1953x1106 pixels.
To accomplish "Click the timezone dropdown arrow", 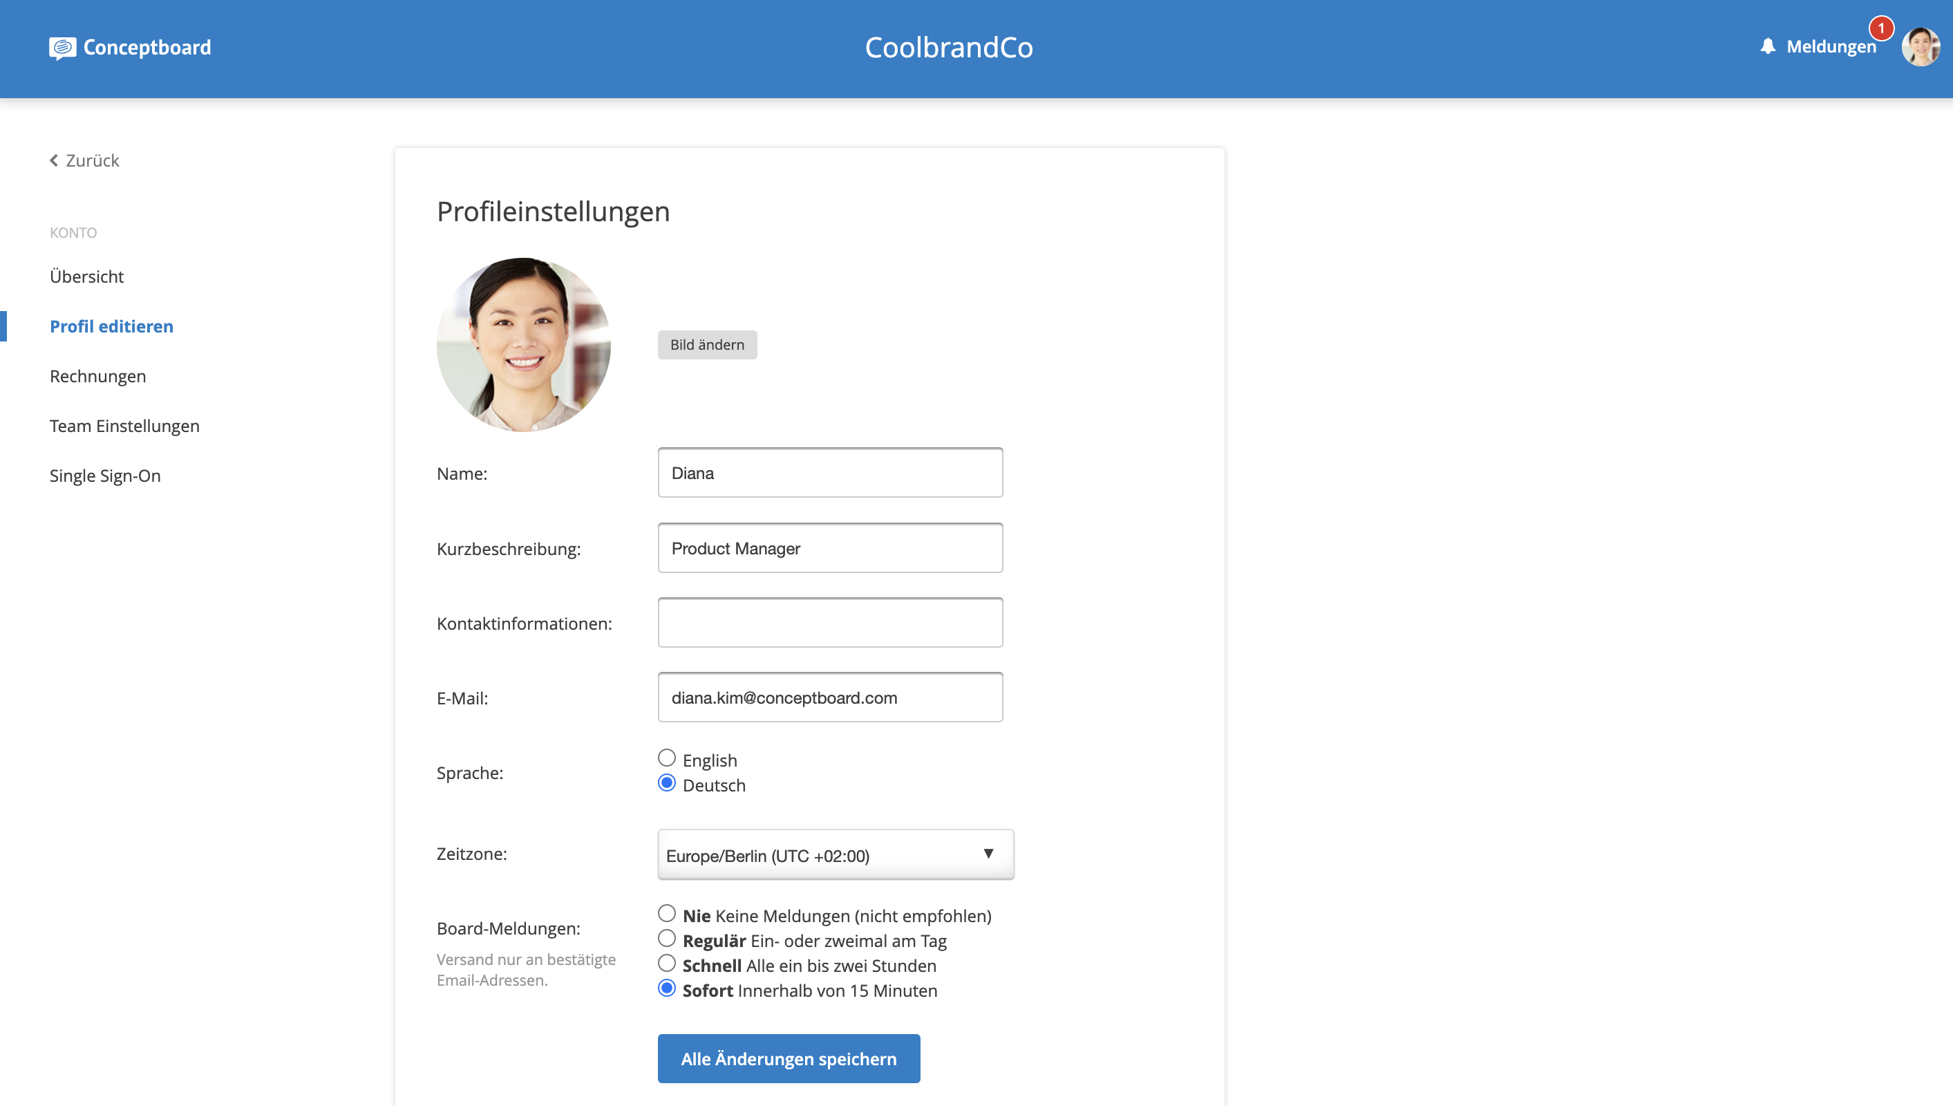I will click(988, 854).
